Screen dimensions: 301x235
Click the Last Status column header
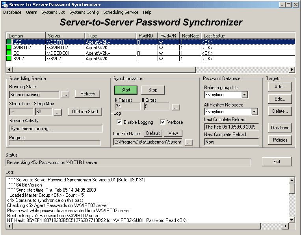click(x=248, y=36)
